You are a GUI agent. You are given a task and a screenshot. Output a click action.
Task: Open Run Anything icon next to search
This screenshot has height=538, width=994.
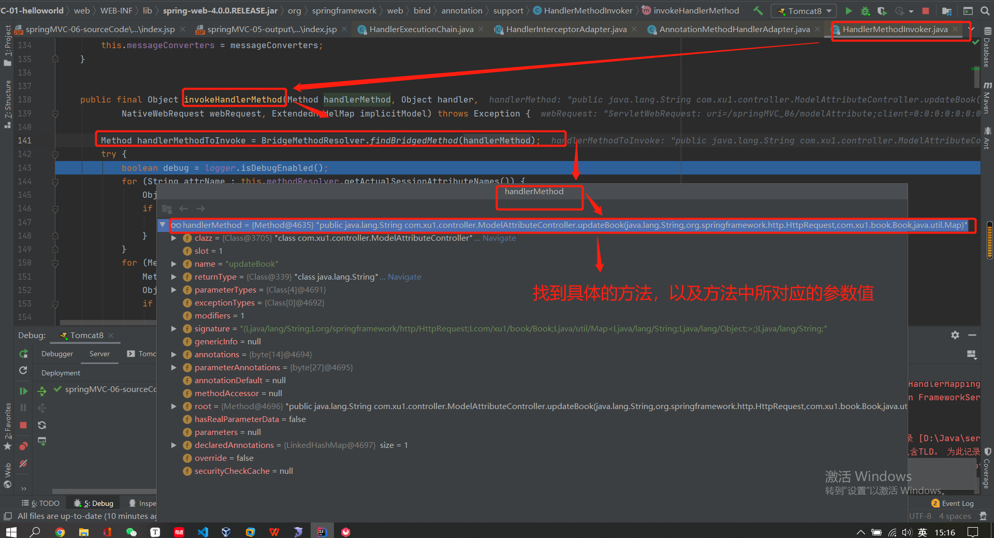(968, 10)
